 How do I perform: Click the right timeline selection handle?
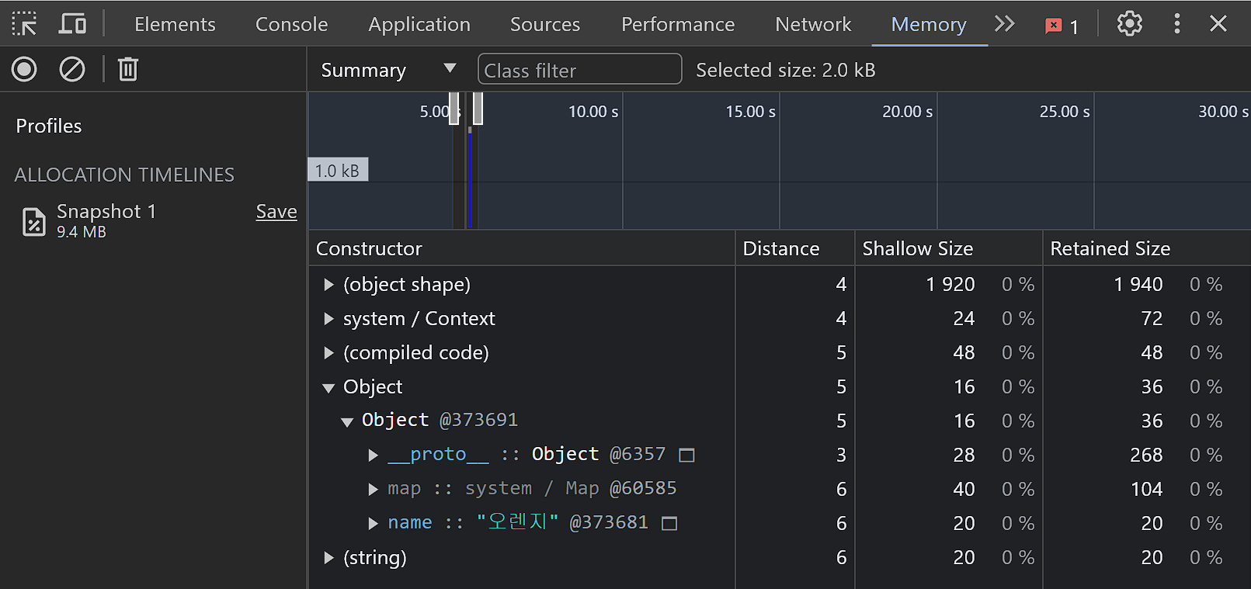478,108
